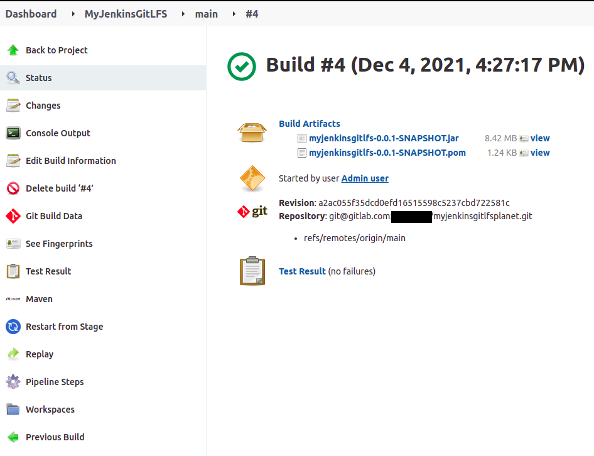Open MyJenkinsGitLFS from the breadcrumb
Viewport: 594px width, 456px height.
coord(126,13)
